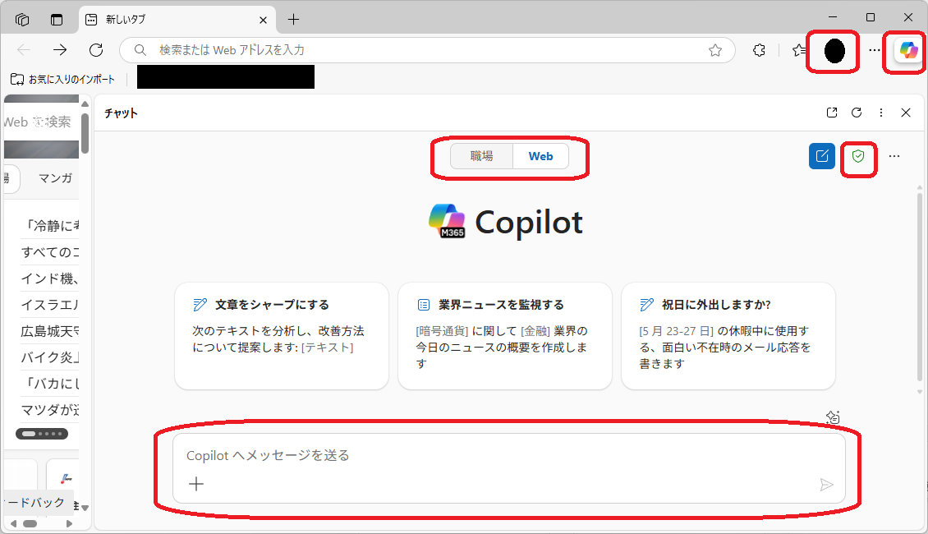
Task: Open prompt gallery sparkle icon above message box
Action: point(834,417)
